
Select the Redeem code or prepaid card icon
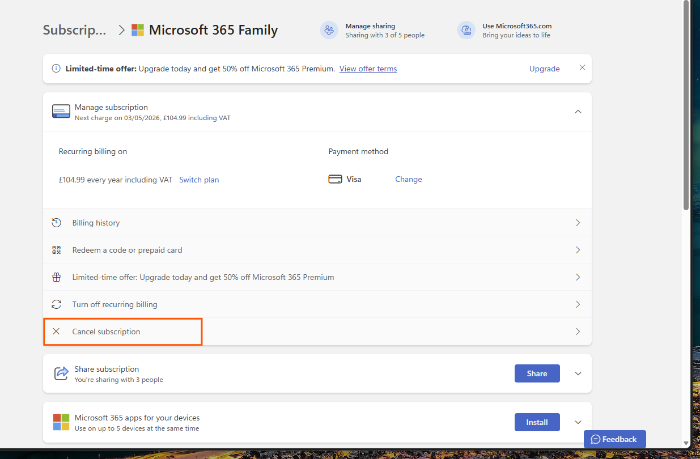(x=56, y=249)
